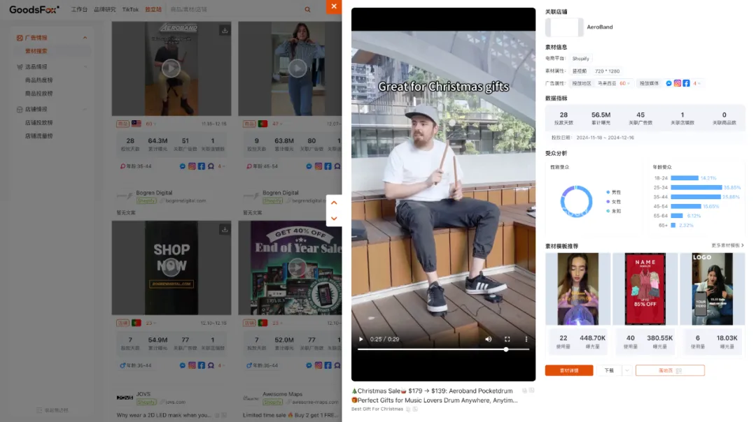Click Messenger icon on 54.9M card
Viewport: 756px width, 422px height.
click(x=182, y=365)
